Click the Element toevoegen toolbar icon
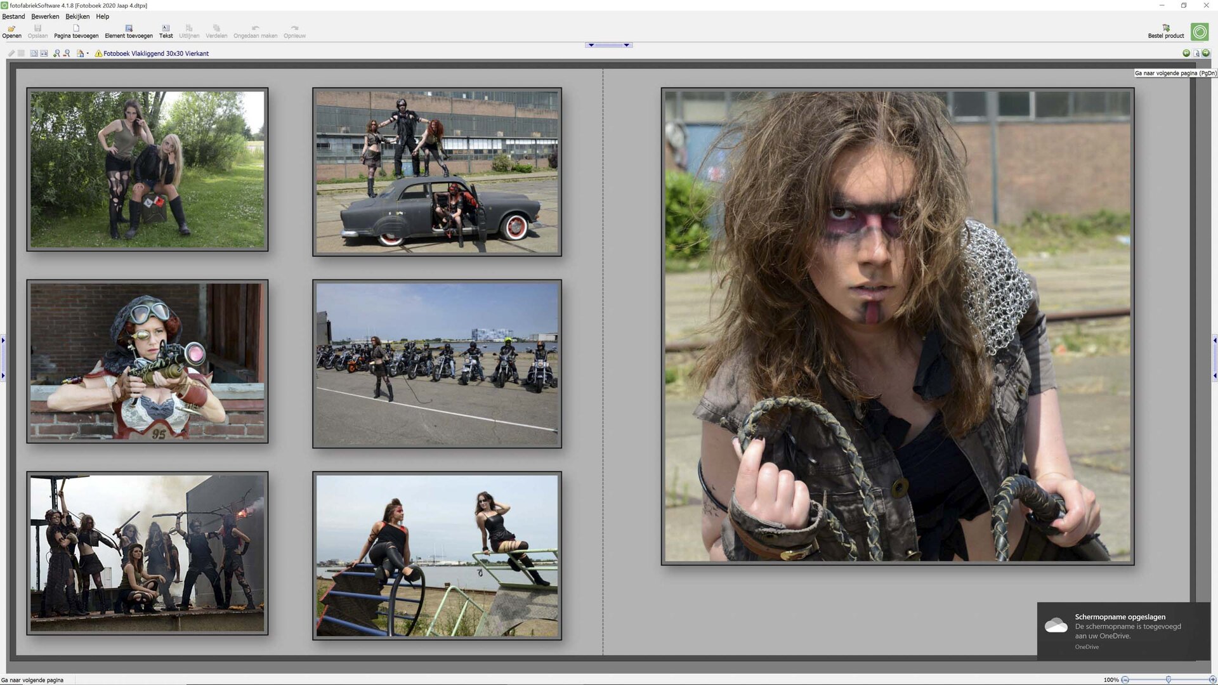The width and height of the screenshot is (1218, 685). click(x=129, y=29)
